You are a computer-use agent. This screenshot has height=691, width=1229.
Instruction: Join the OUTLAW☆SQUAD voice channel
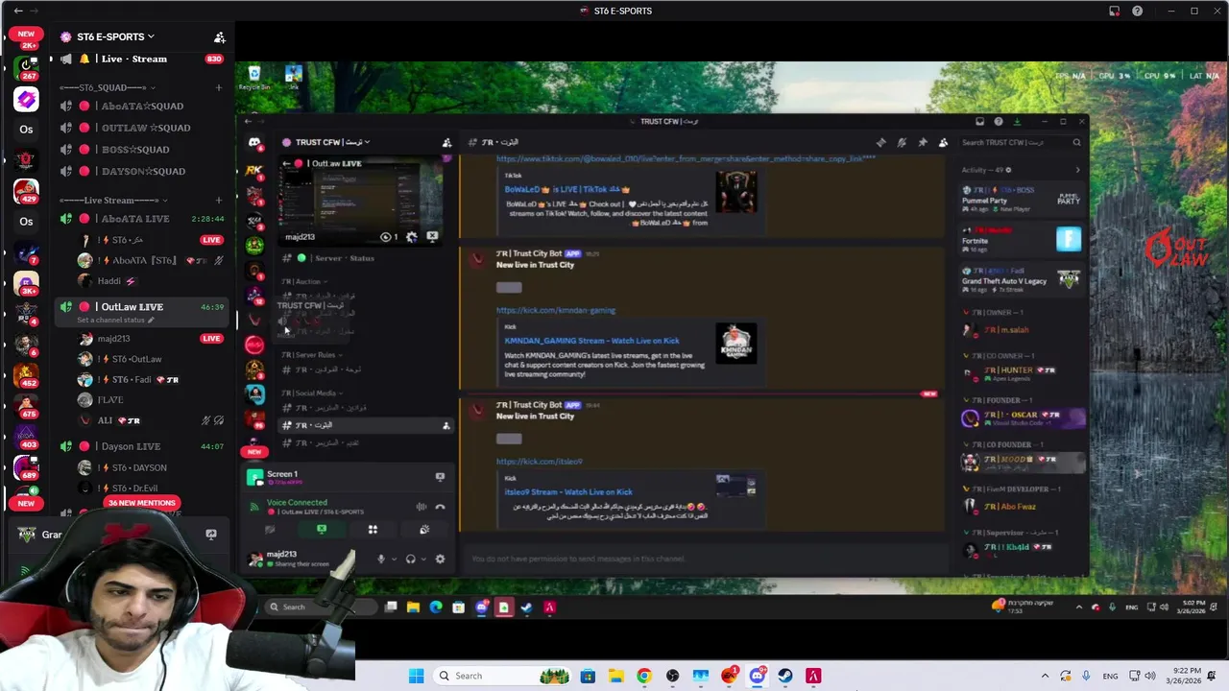pos(142,128)
